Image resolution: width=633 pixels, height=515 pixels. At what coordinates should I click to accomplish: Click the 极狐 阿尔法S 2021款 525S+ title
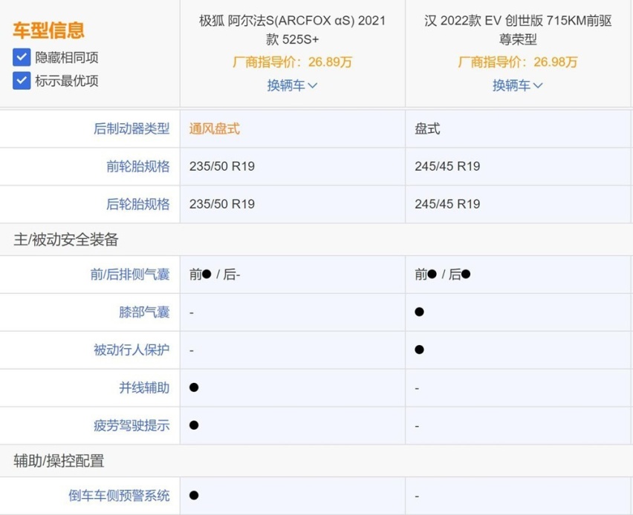(292, 30)
